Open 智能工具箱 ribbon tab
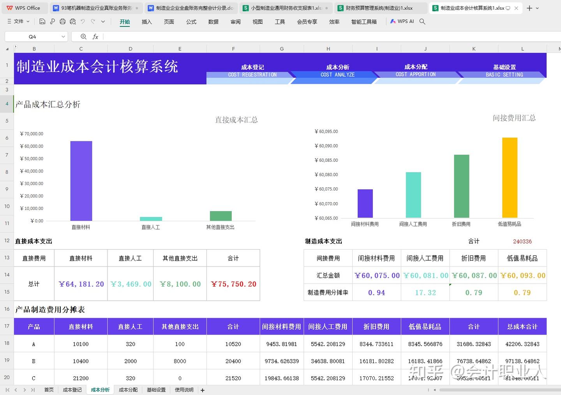Screen dimensions: 561x395 click(x=364, y=22)
